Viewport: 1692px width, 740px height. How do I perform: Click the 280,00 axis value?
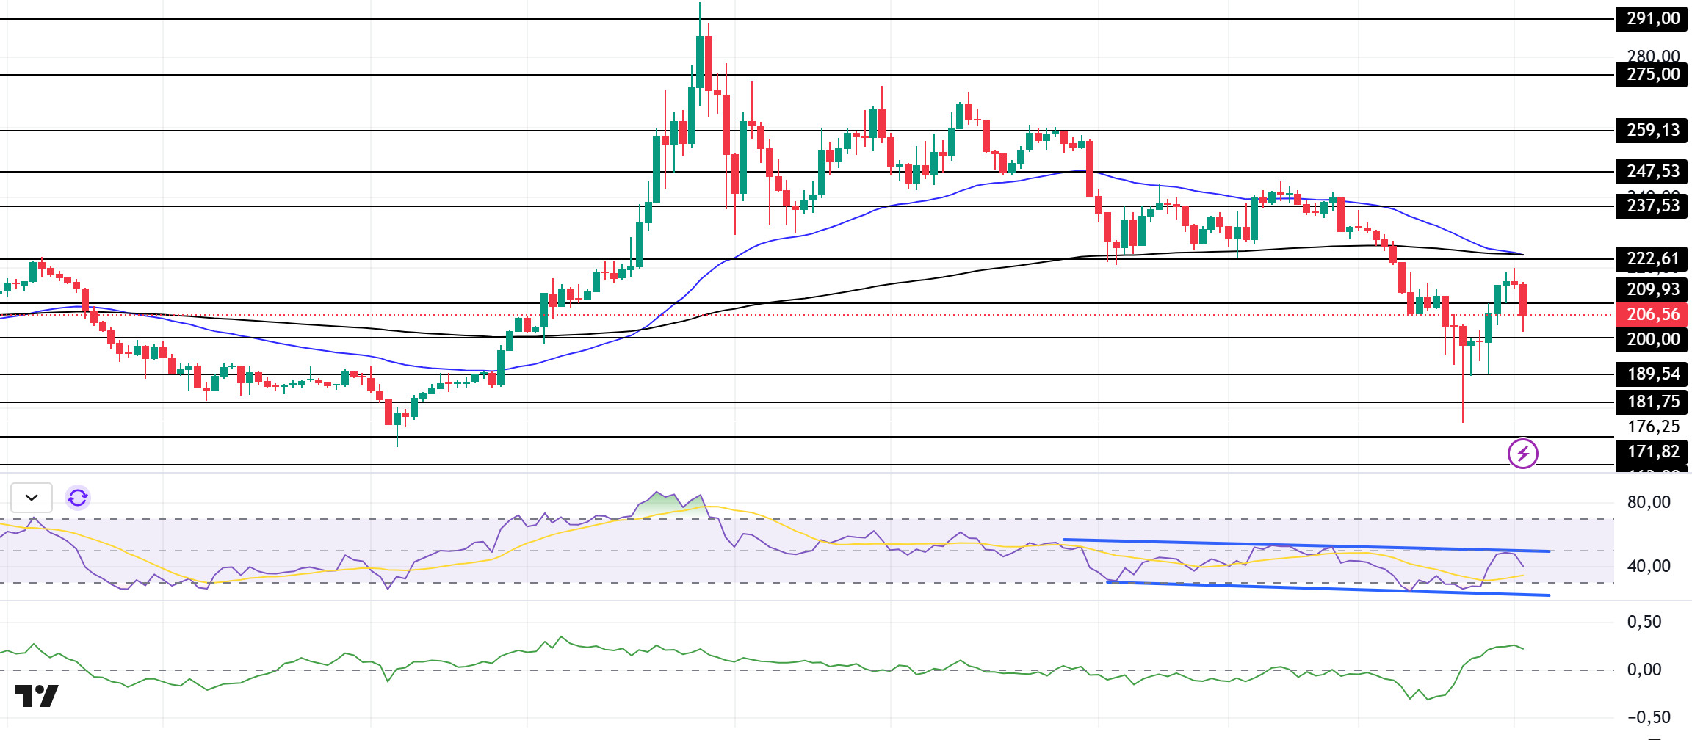click(1653, 55)
